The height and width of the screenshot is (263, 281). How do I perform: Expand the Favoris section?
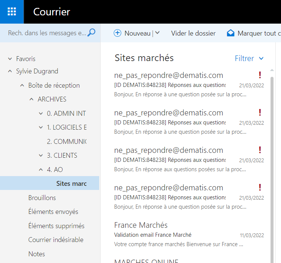10,59
